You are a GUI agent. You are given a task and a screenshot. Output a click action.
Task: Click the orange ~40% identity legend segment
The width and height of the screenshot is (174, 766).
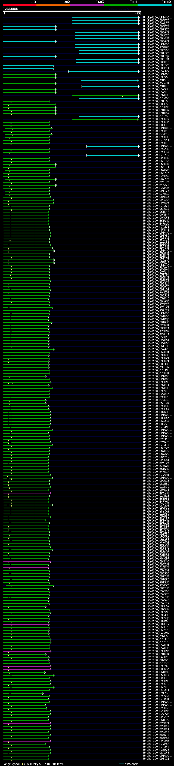[x=53, y=5]
